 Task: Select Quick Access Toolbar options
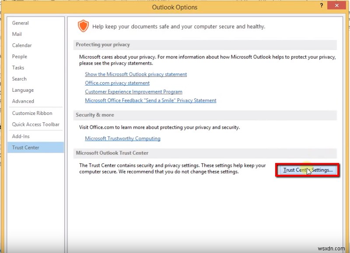click(x=35, y=125)
